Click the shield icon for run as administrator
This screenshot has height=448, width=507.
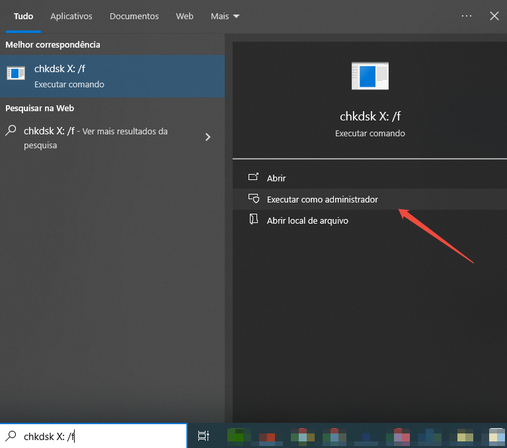click(253, 199)
